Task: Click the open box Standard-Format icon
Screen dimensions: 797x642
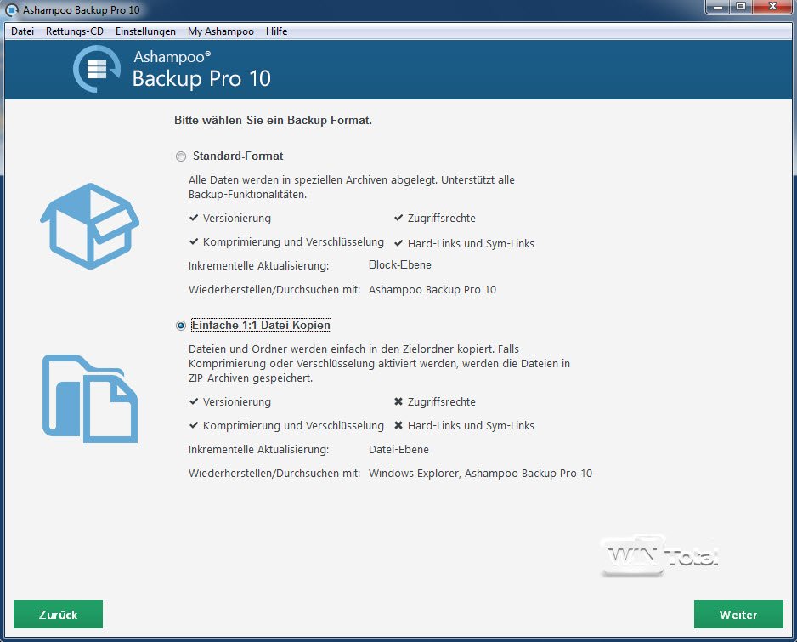Action: coord(89,226)
